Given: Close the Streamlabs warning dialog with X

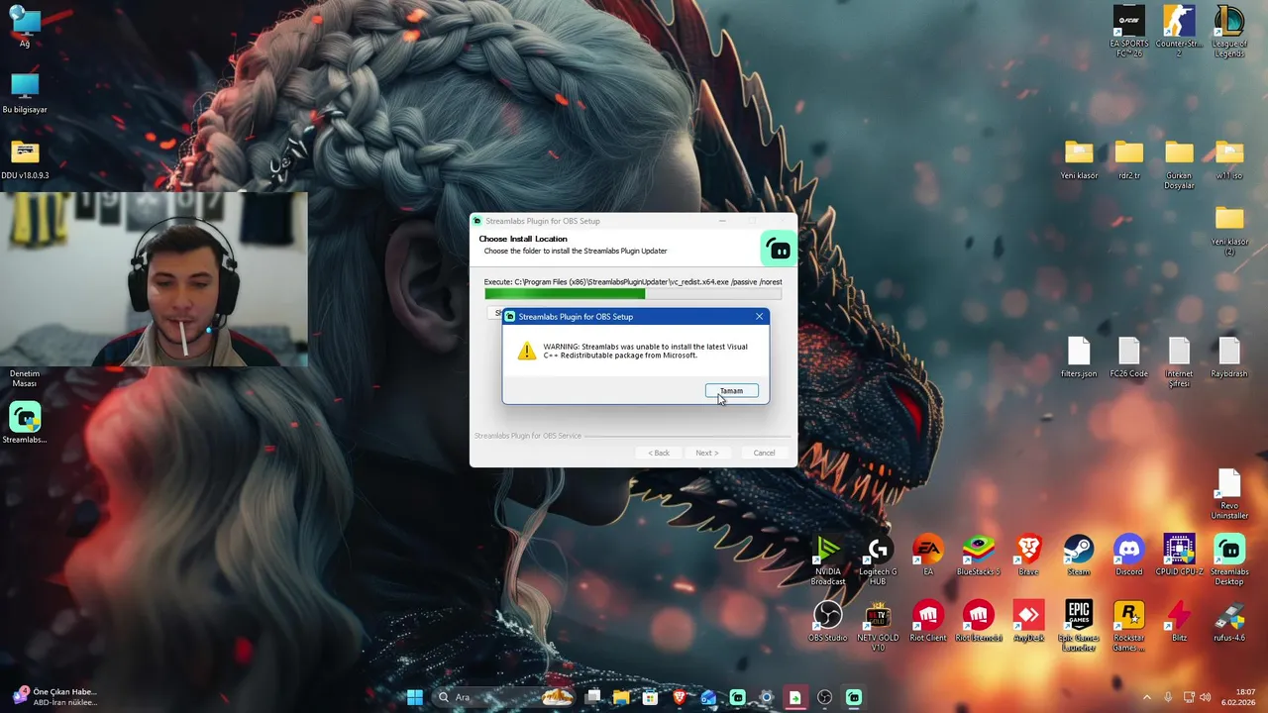Looking at the screenshot, I should tap(760, 317).
